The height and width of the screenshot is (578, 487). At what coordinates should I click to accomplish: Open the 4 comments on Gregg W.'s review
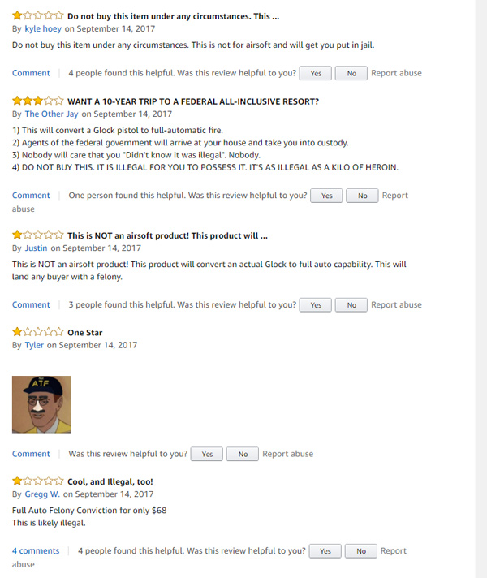coord(36,550)
